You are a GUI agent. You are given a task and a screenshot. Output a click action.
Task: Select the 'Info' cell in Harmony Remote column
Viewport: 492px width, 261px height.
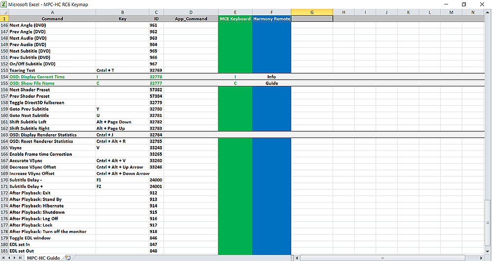coord(272,77)
